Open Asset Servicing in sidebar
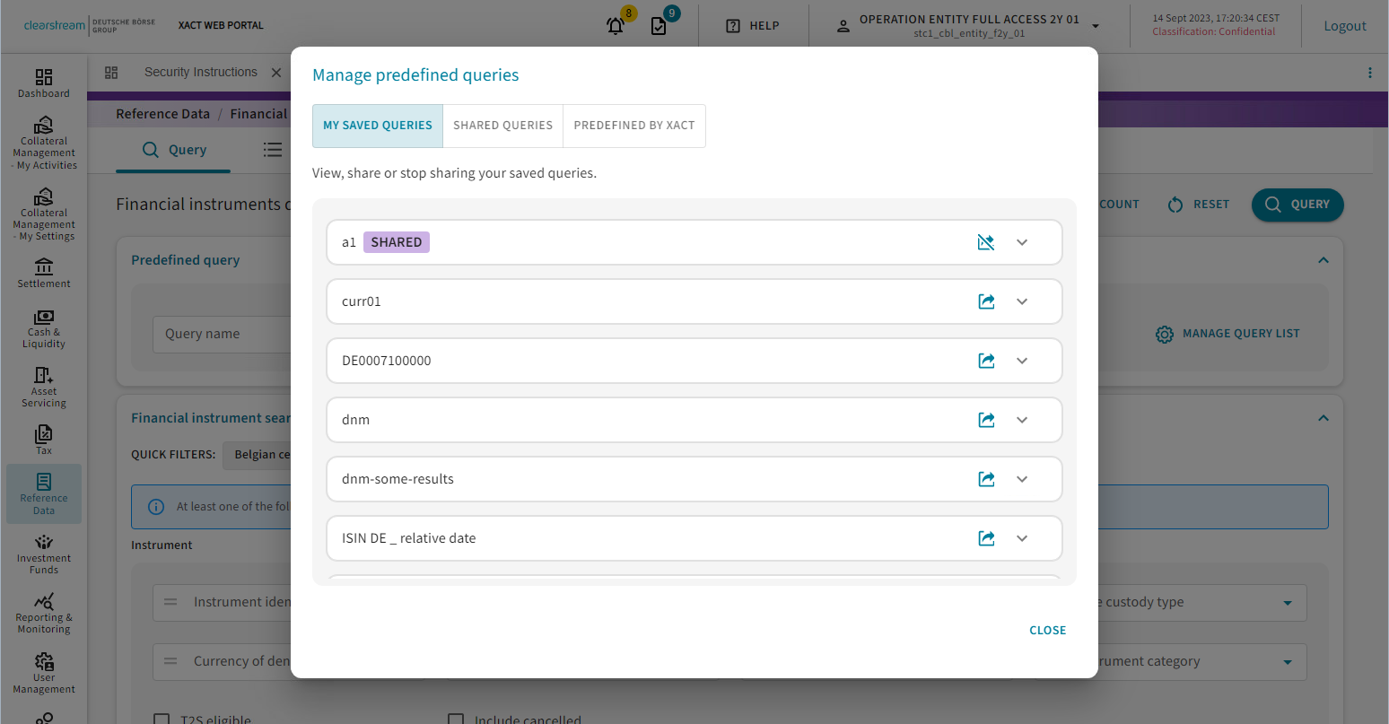The width and height of the screenshot is (1389, 724). pyautogui.click(x=44, y=388)
